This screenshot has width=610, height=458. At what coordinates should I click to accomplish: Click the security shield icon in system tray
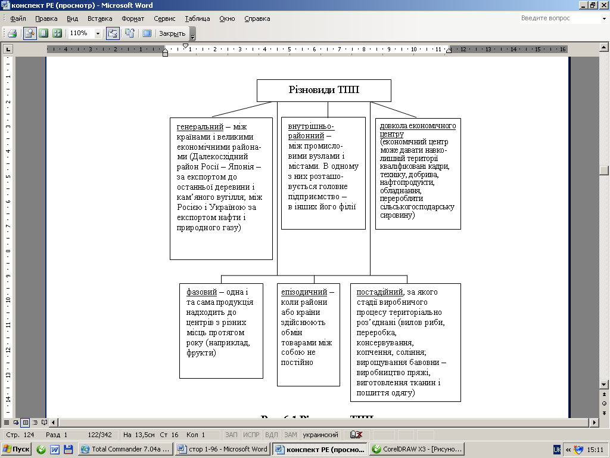pos(578,450)
